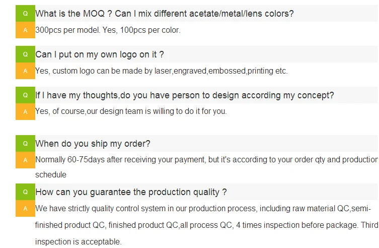
Task: Select 'Can I put on my own logo' heading
Action: point(100,54)
